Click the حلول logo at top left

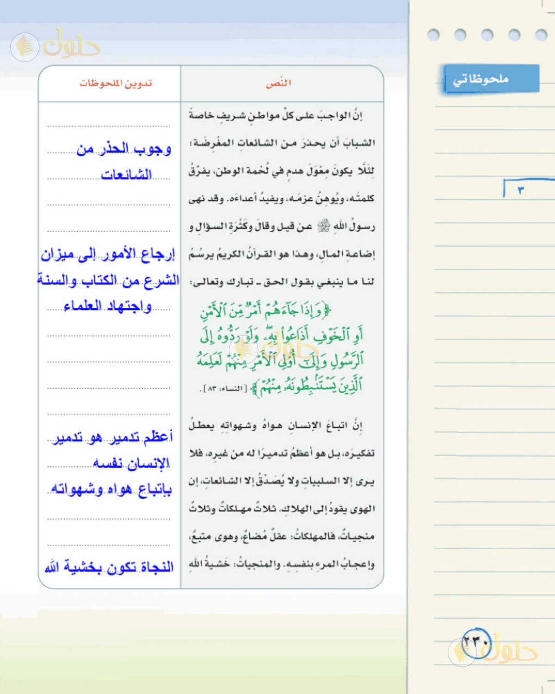[x=55, y=45]
